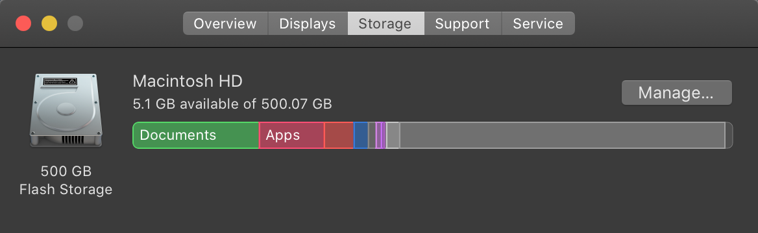Open the Service tab

(x=538, y=24)
